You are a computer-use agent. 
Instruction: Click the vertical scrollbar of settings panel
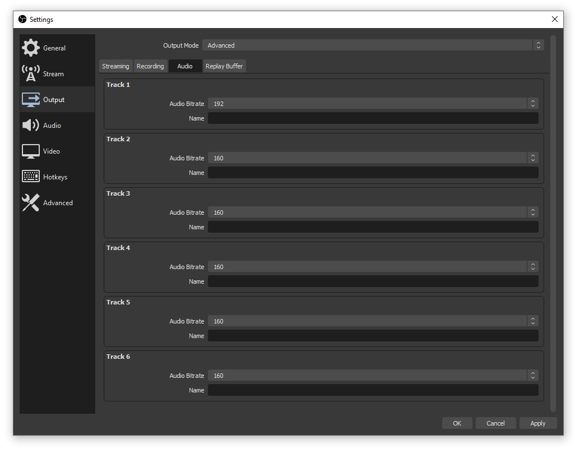coord(553,223)
